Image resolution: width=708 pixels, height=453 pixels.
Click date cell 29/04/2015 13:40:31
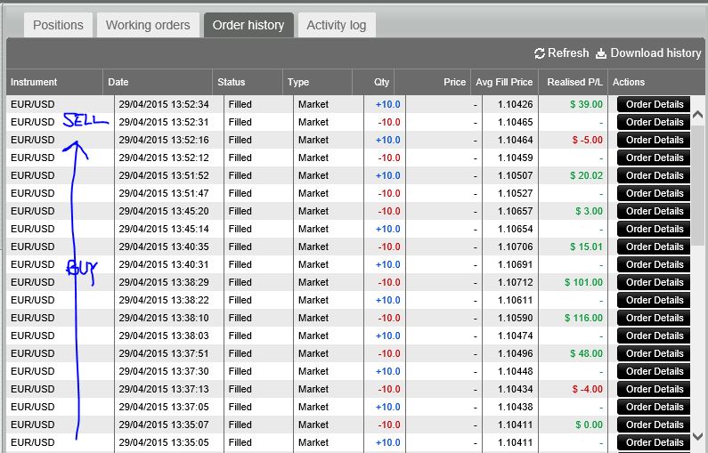164,265
